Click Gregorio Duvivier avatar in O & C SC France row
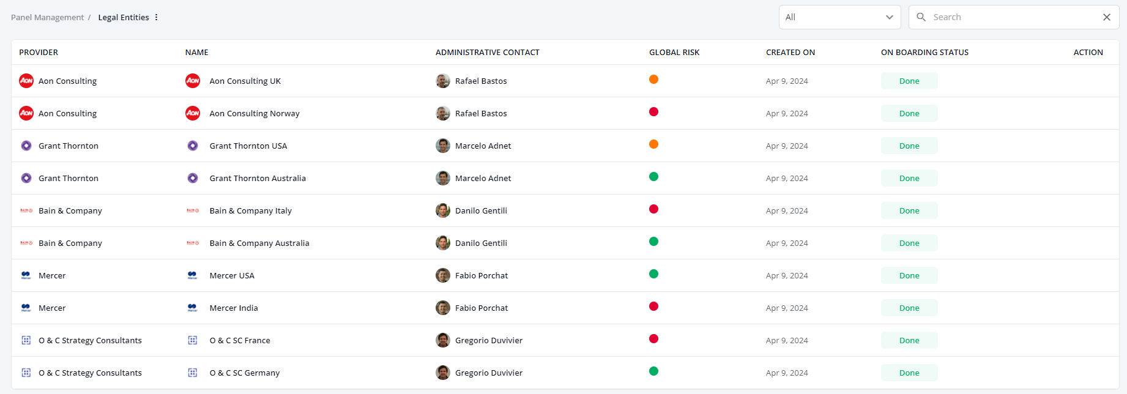Screen dimensions: 1127x394 click(443, 340)
